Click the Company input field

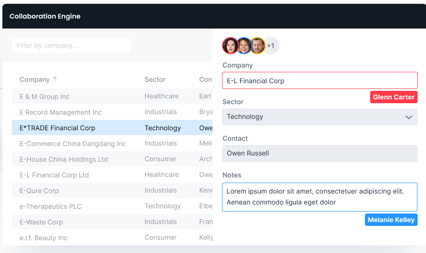point(319,81)
